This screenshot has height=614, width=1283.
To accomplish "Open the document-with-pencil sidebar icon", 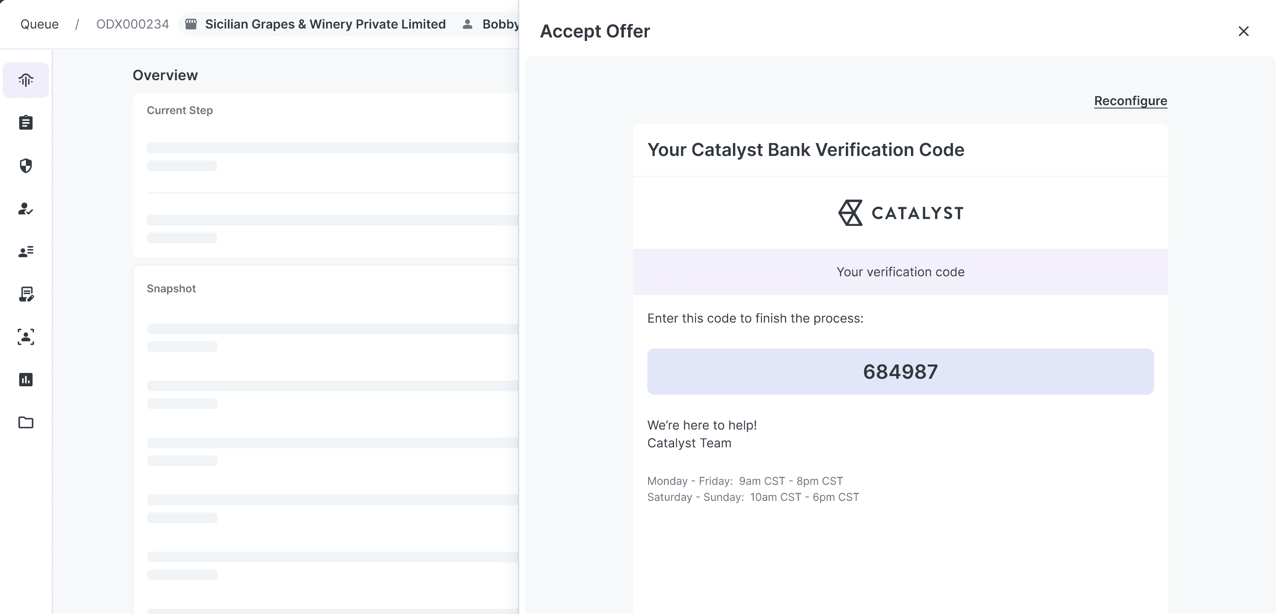I will (26, 294).
